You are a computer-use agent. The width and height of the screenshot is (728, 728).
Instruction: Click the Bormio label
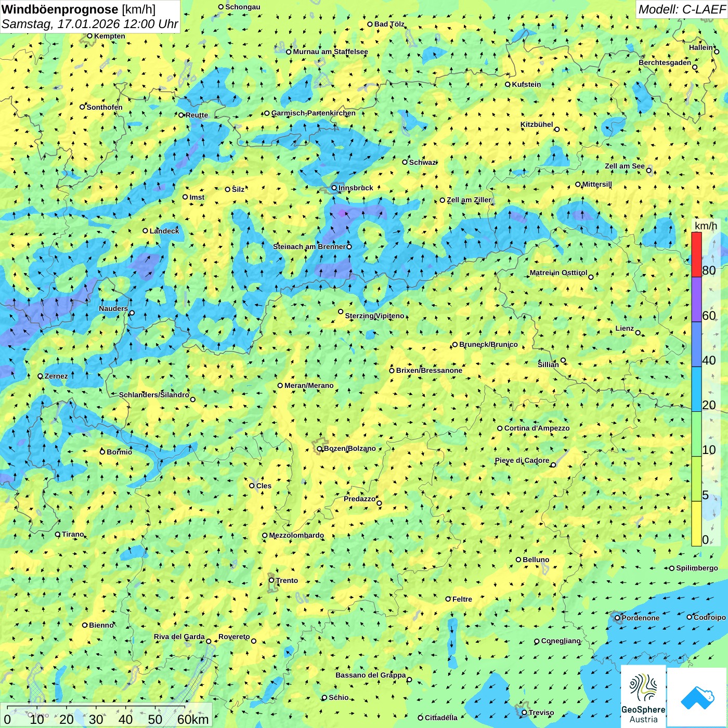coord(120,452)
